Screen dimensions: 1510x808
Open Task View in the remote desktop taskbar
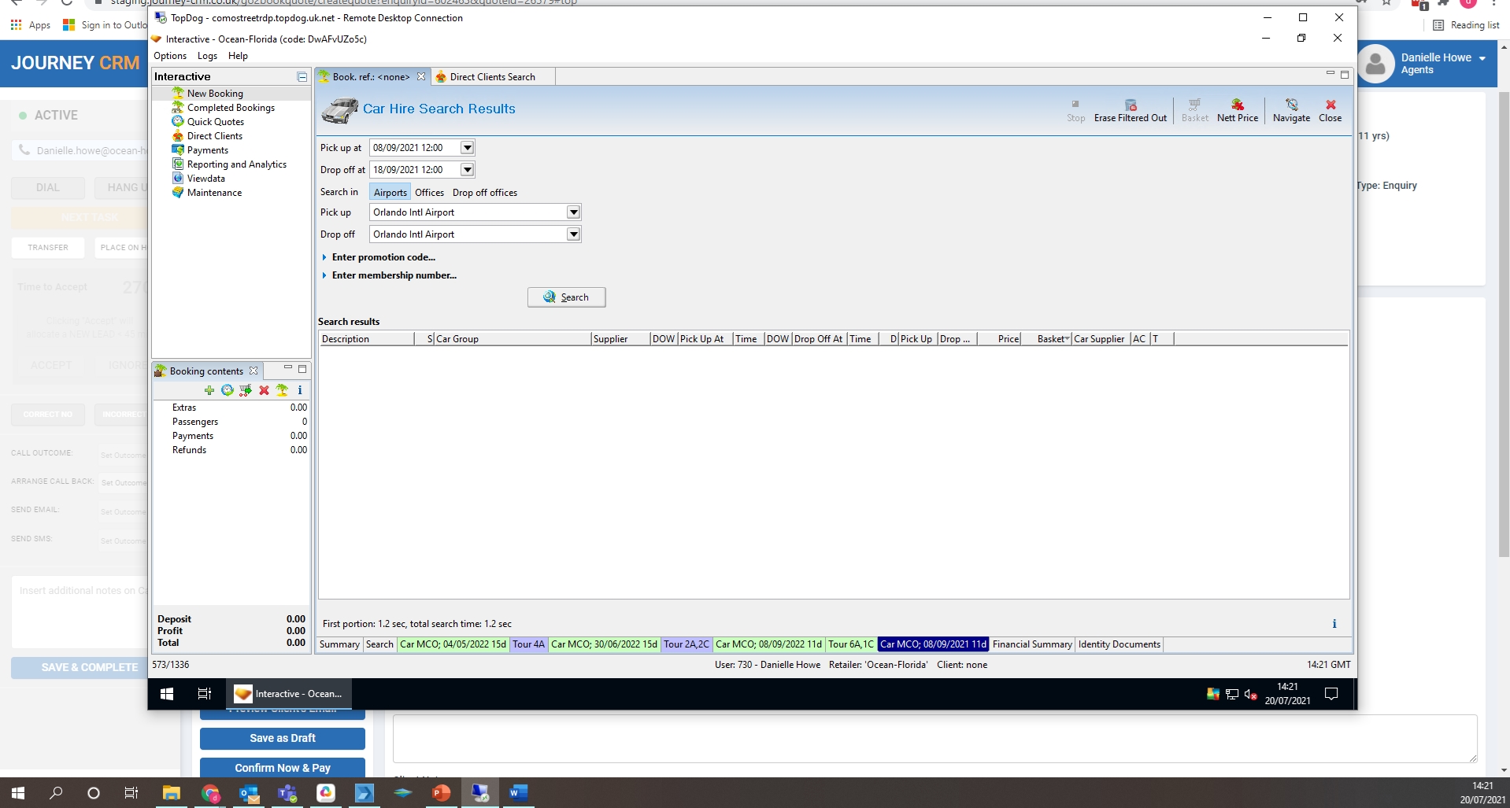pos(205,694)
